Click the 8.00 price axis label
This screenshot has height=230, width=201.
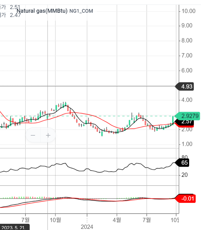pyautogui.click(x=187, y=40)
